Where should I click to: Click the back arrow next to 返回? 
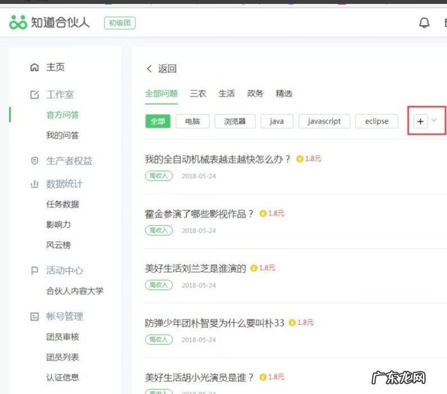click(149, 68)
